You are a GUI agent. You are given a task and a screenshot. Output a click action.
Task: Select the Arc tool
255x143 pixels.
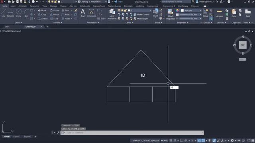click(x=26, y=13)
